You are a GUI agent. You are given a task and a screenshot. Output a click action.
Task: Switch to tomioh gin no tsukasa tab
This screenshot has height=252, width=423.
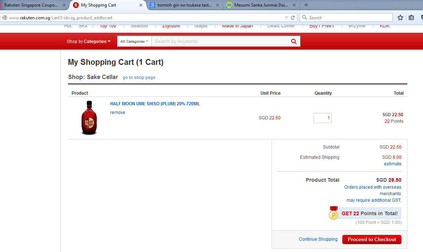[185, 5]
